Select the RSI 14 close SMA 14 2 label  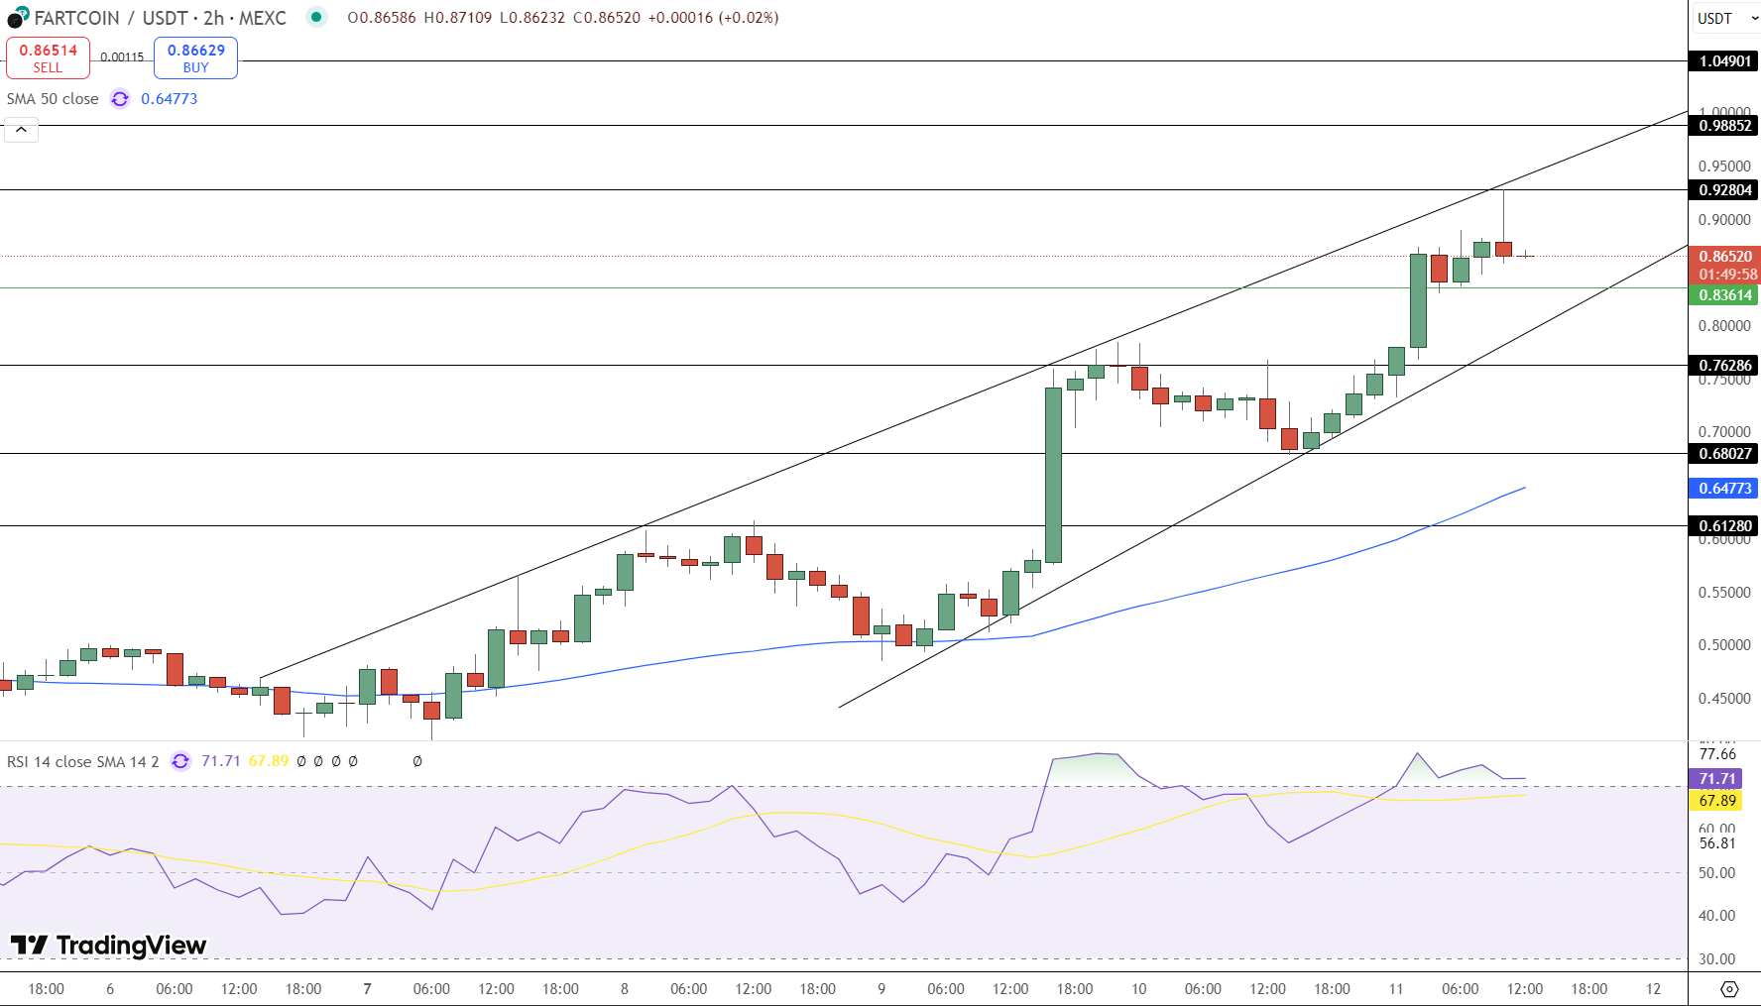(82, 761)
